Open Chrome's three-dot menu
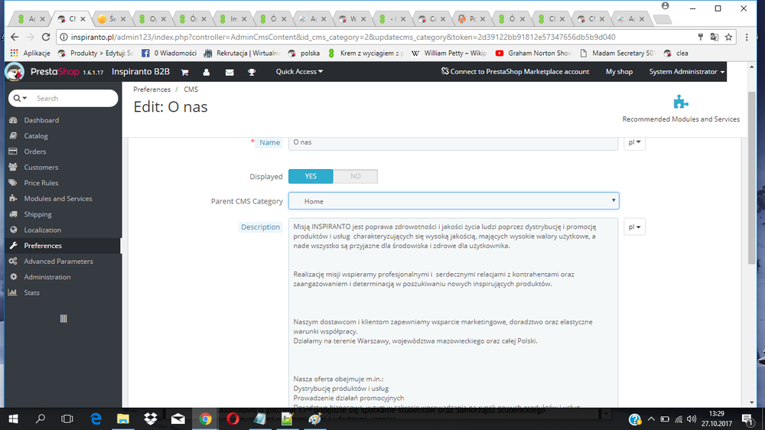Screen dimensions: 765x430 (747, 37)
